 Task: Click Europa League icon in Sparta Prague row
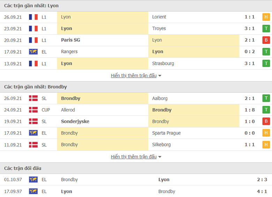point(33,133)
